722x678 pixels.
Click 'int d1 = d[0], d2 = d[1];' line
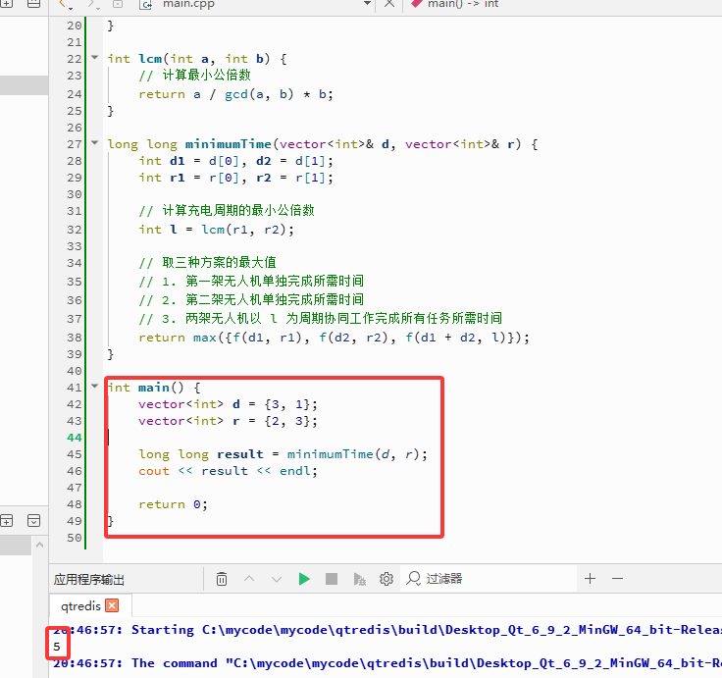click(x=235, y=161)
